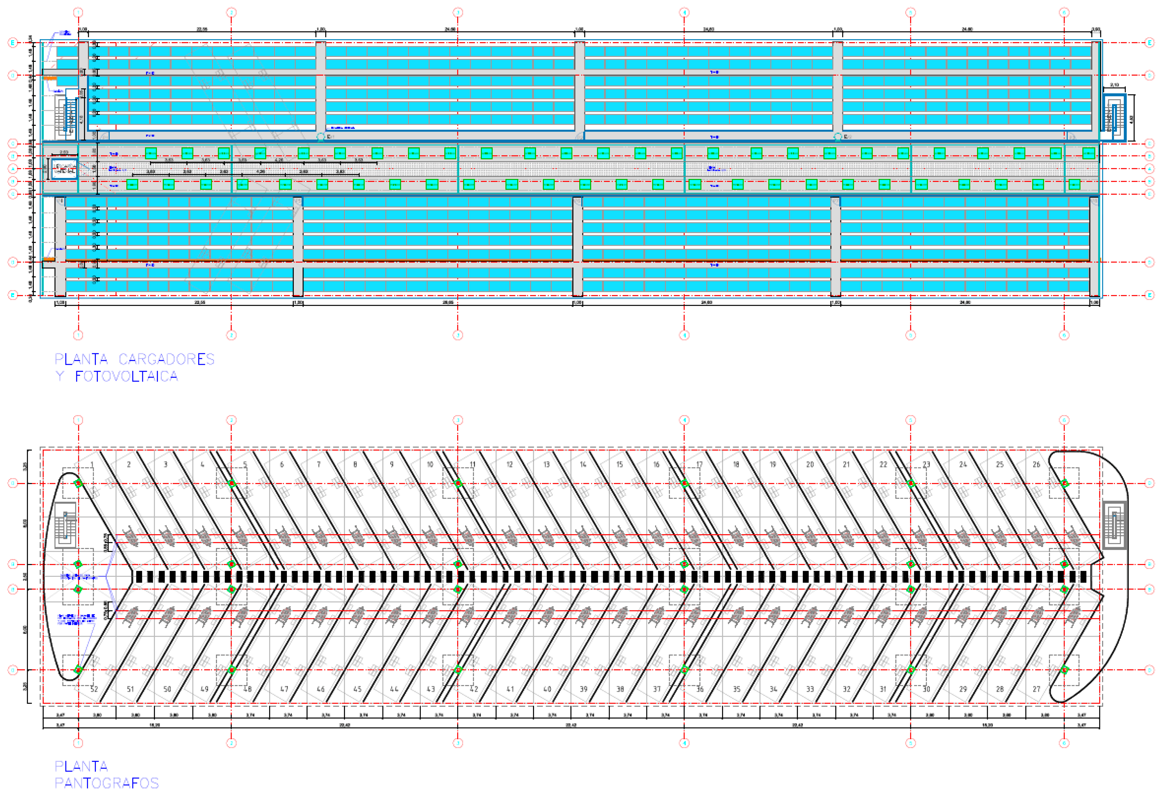Select the column marker beside parking number 1

pyautogui.click(x=78, y=483)
